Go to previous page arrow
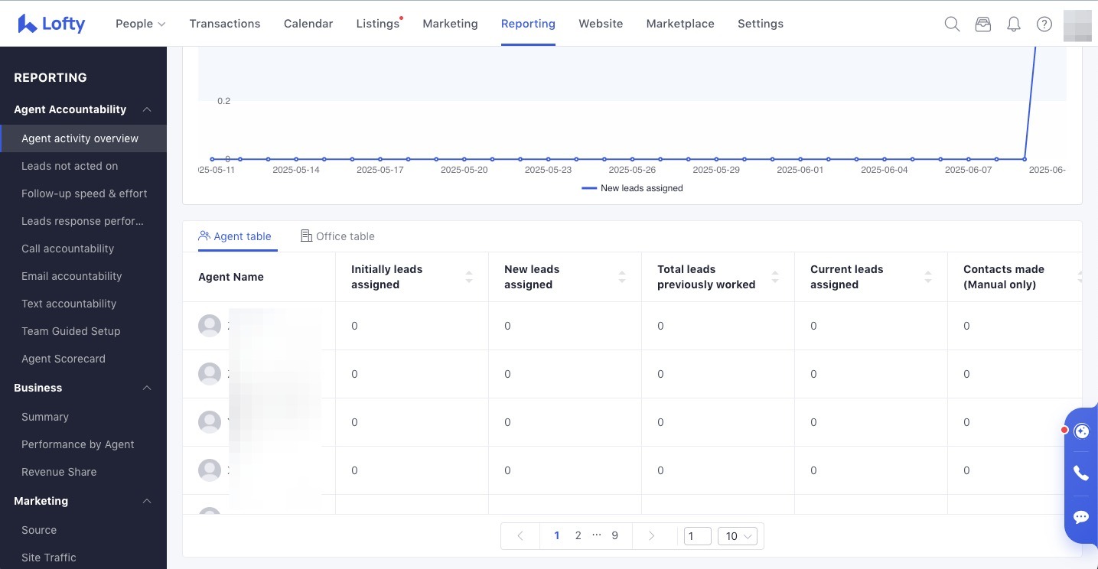Viewport: 1098px width, 569px height. (x=520, y=536)
